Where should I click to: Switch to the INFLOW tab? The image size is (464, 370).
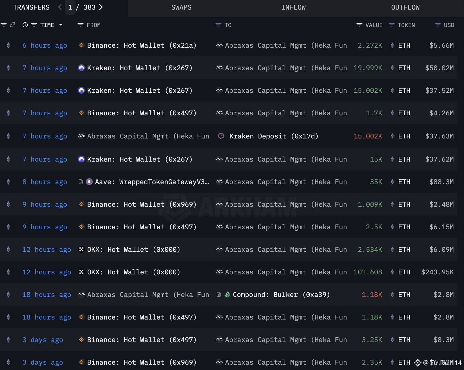tap(293, 8)
